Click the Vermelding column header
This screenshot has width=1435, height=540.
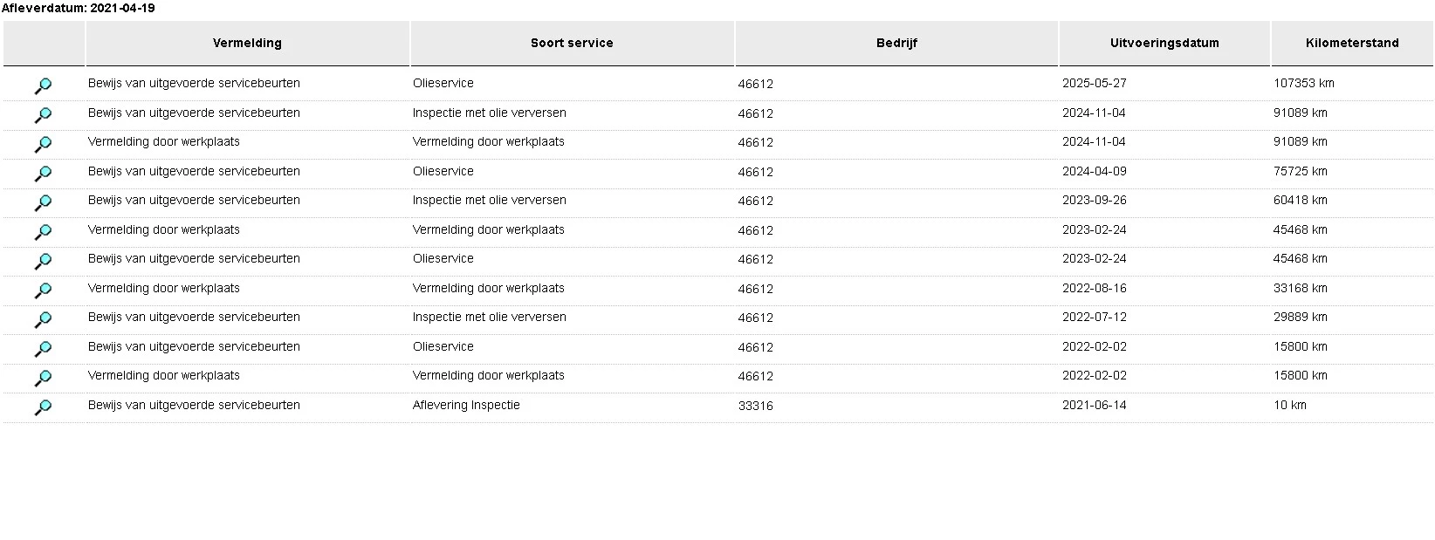click(247, 43)
